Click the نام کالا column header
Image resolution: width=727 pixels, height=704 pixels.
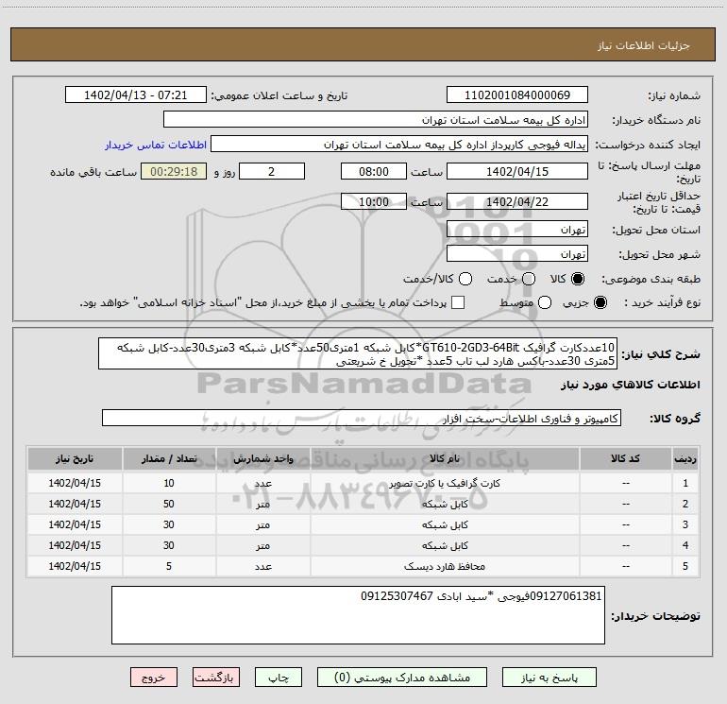click(x=445, y=458)
